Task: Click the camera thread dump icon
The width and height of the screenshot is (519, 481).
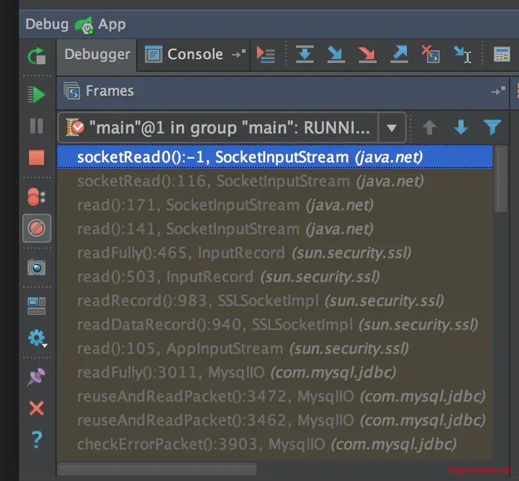Action: (37, 267)
